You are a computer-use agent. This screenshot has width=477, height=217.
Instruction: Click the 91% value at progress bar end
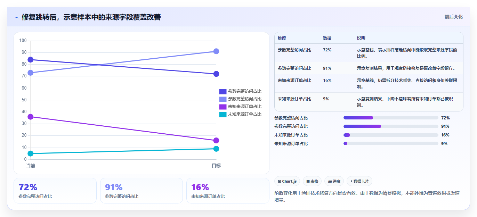pyautogui.click(x=445, y=126)
